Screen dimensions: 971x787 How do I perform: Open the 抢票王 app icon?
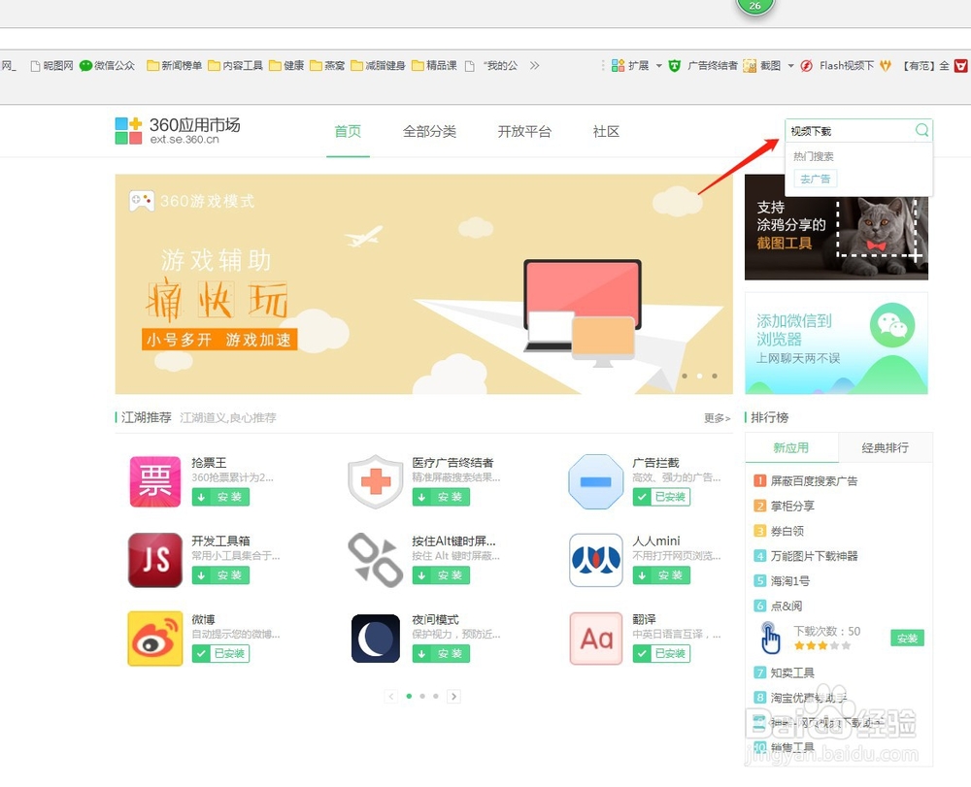coord(154,481)
